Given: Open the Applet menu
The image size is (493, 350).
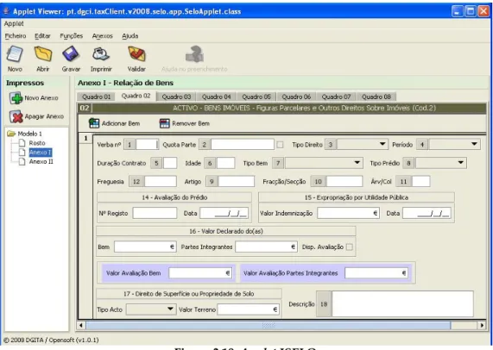Looking at the screenshot, I should point(14,24).
